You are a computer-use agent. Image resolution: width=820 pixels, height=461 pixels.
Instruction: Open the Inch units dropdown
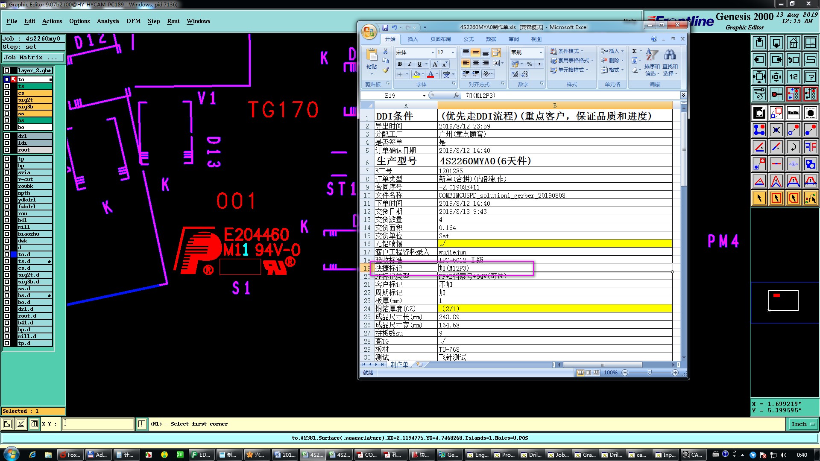(x=802, y=424)
